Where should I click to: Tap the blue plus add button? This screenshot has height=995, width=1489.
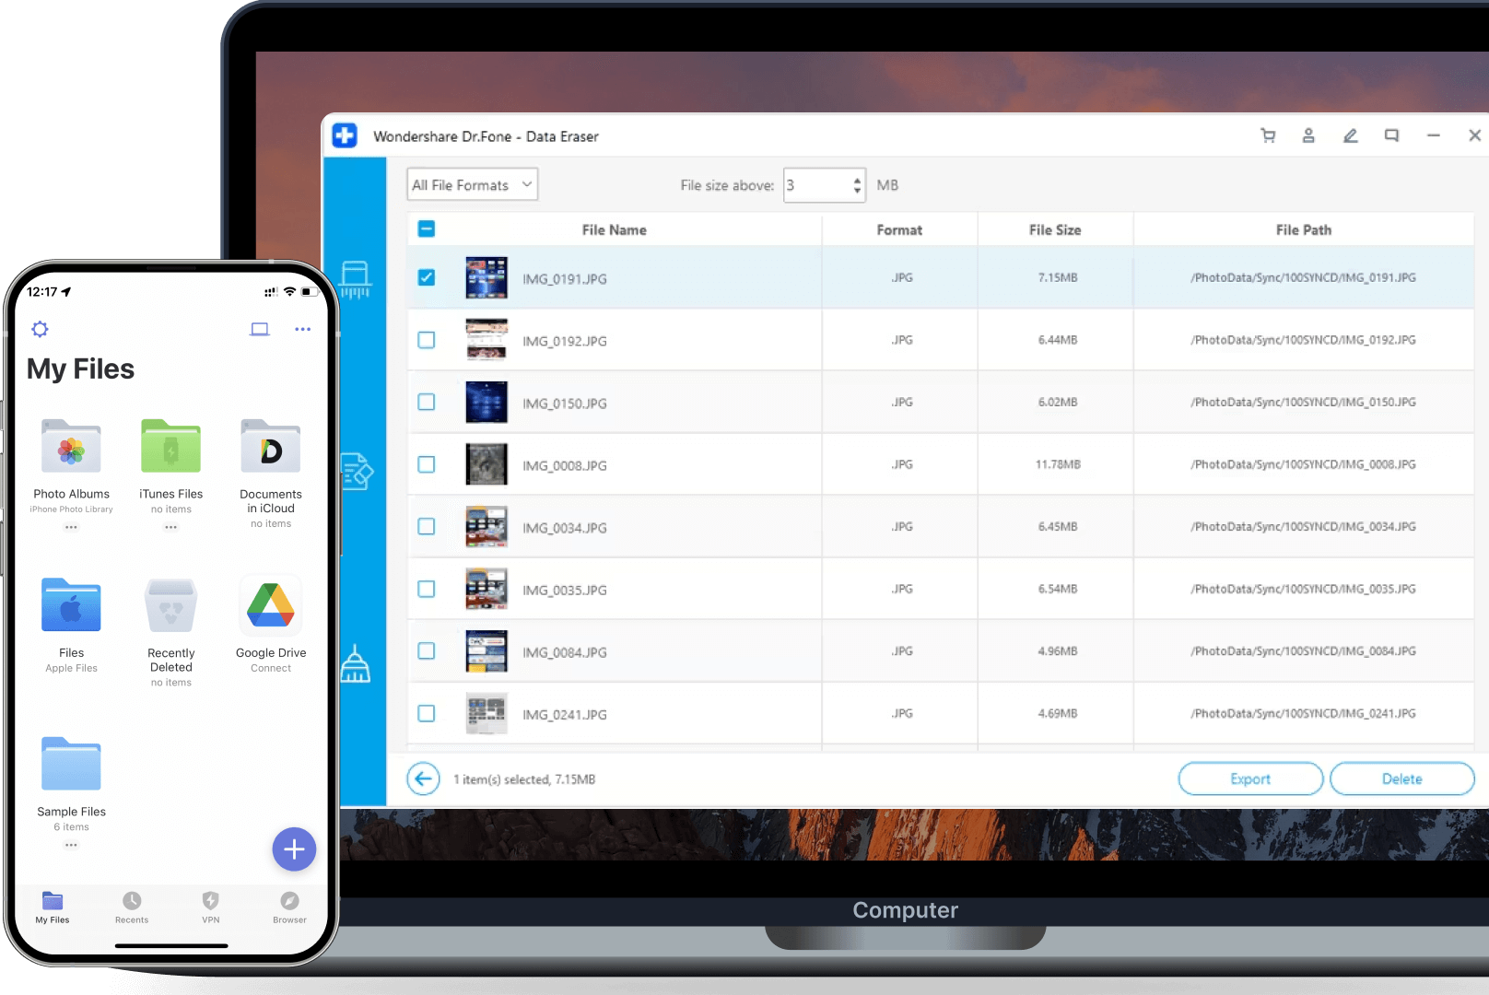(294, 849)
